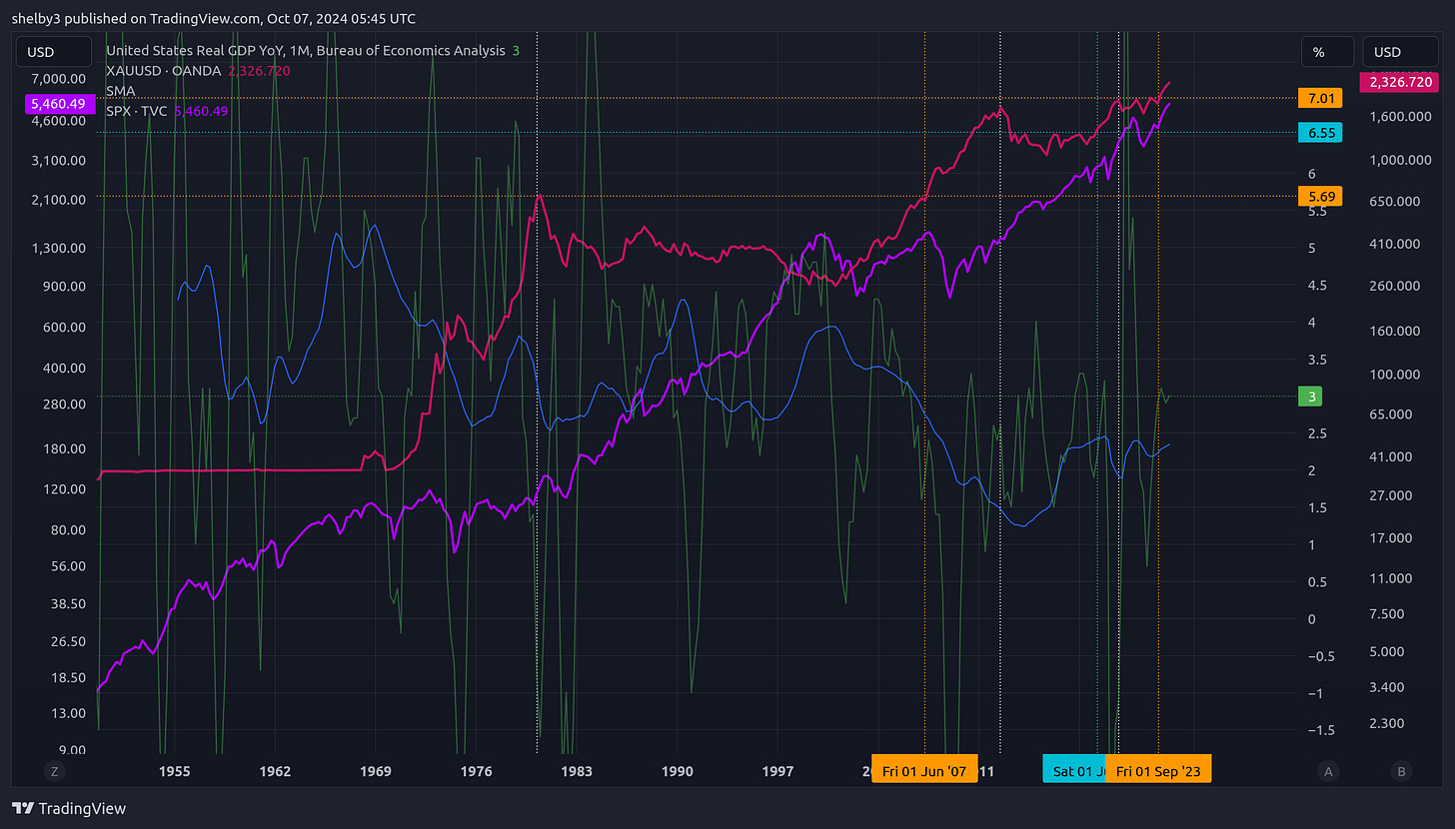The height and width of the screenshot is (829, 1455).
Task: Click 180.00 on the left price scale
Action: coord(66,448)
